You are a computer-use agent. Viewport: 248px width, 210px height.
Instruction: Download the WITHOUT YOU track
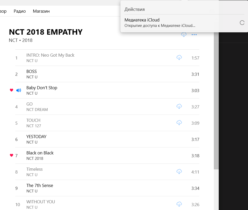click(179, 204)
